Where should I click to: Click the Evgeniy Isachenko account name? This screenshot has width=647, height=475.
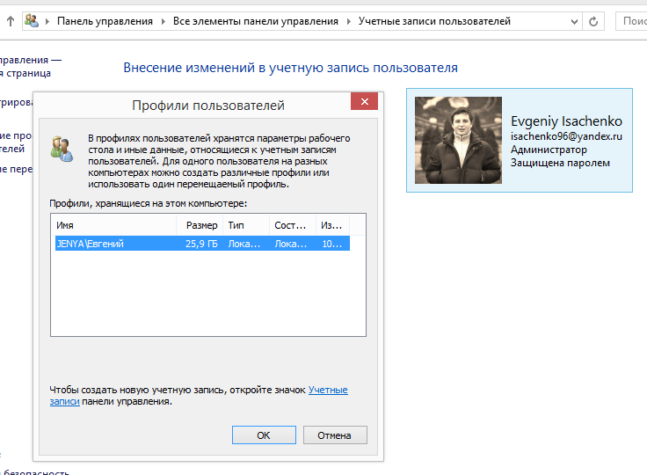click(x=566, y=121)
